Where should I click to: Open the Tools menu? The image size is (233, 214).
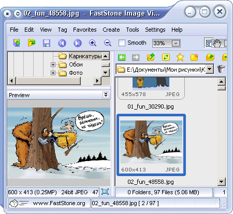pyautogui.click(x=133, y=30)
